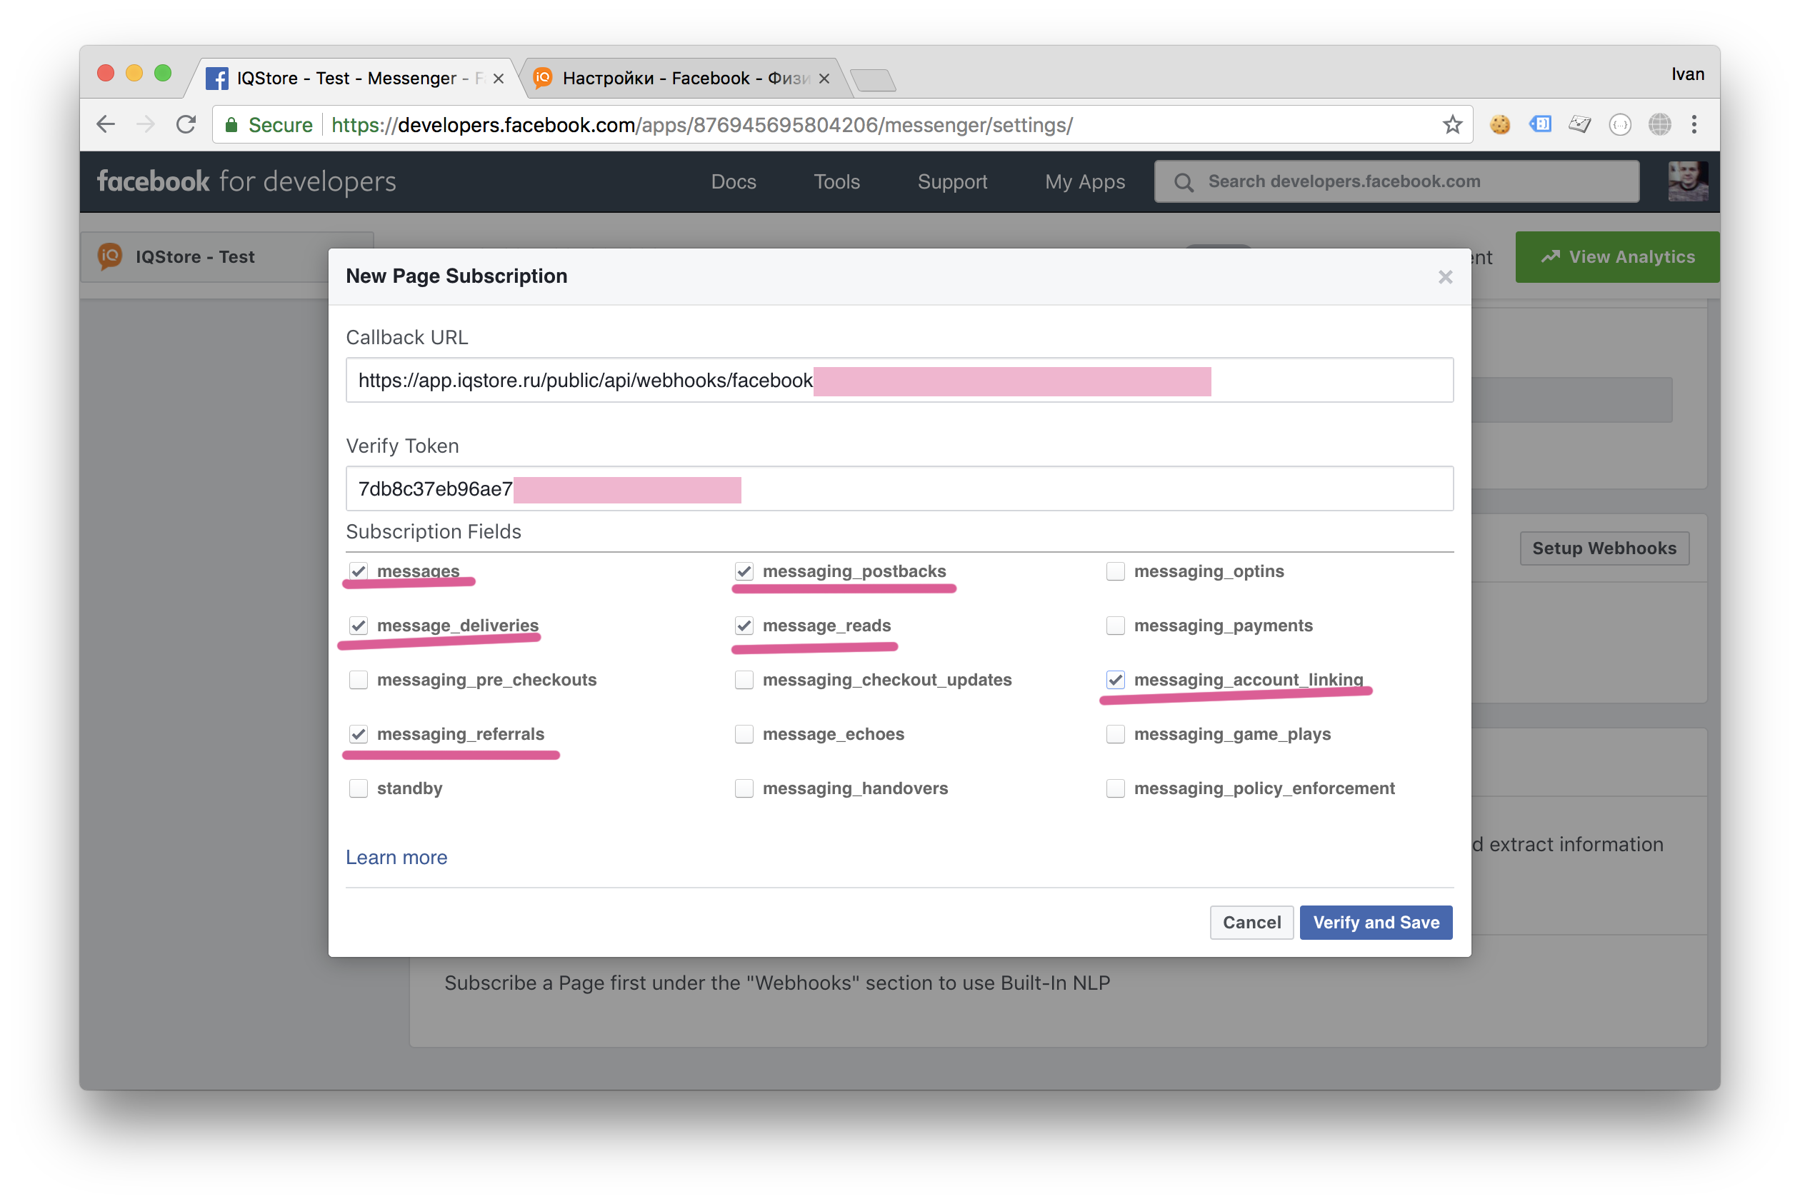This screenshot has height=1204, width=1800.
Task: Click the blue extension icon in toolbar
Action: [x=1540, y=124]
